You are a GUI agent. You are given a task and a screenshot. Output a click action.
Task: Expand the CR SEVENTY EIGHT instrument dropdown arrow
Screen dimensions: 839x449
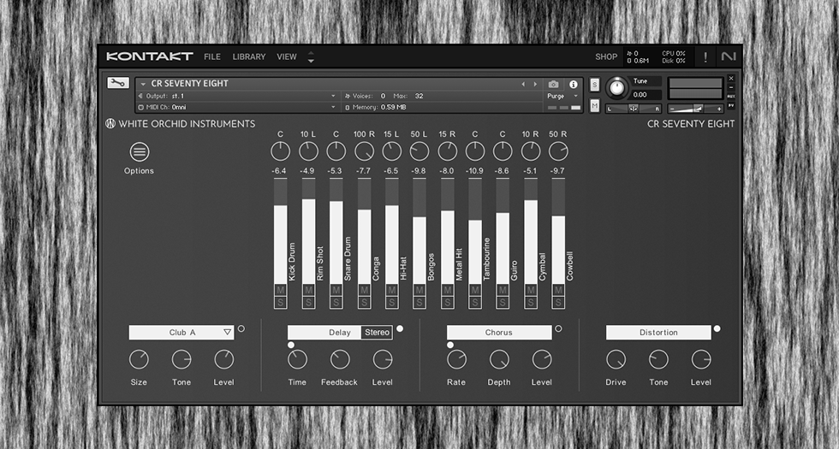143,85
